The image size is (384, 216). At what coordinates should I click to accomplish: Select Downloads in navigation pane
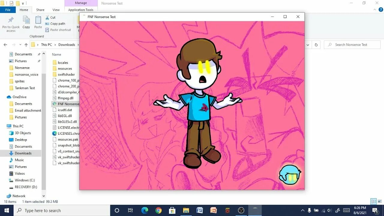(23, 153)
